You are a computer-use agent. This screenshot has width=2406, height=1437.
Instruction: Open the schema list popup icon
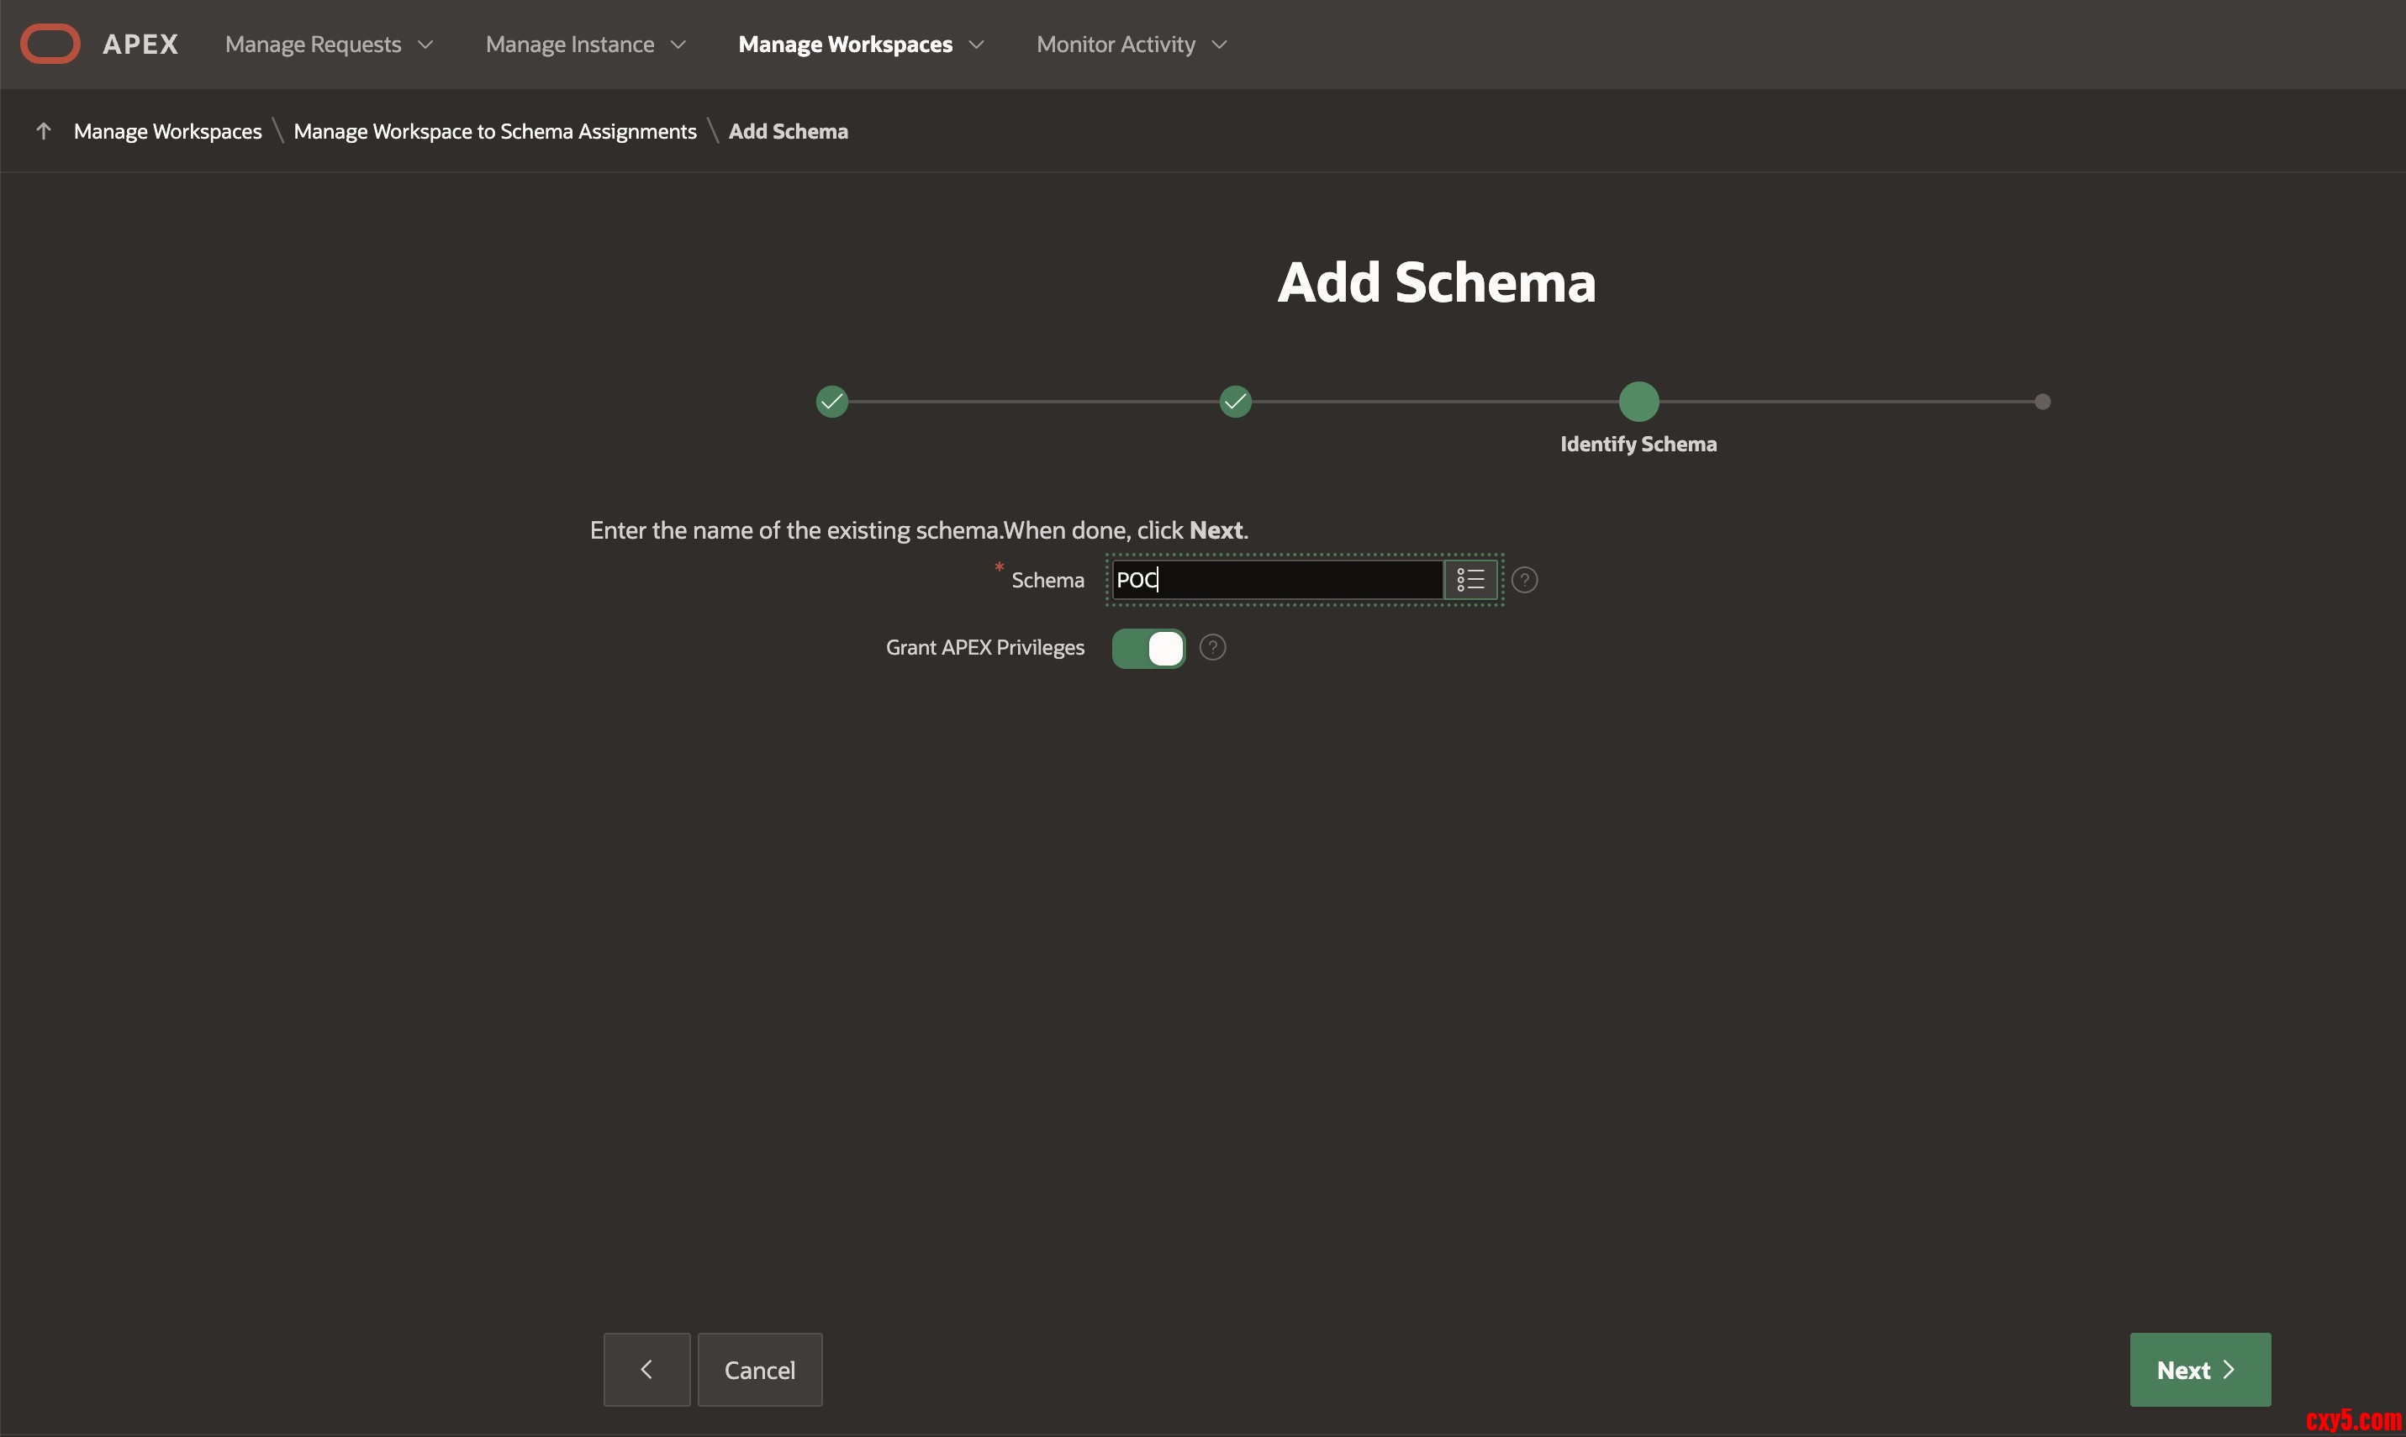(x=1469, y=580)
